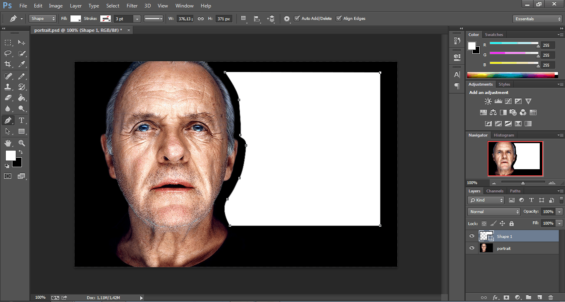Hide the Shape 1 layer
This screenshot has width=565, height=302.
[472, 236]
